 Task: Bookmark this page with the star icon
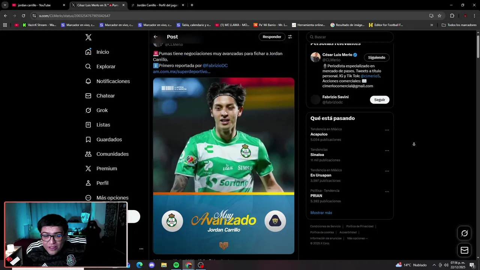439,16
